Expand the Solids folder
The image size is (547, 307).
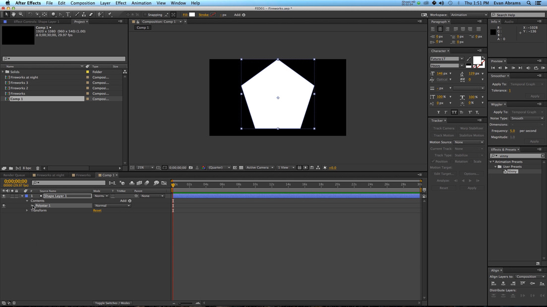pyautogui.click(x=3, y=72)
